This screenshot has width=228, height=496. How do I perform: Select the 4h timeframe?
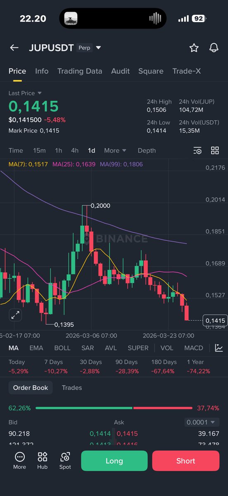pyautogui.click(x=75, y=150)
